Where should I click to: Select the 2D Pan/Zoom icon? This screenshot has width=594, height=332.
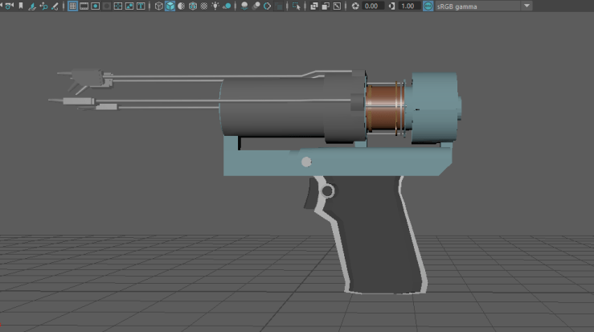[43, 6]
